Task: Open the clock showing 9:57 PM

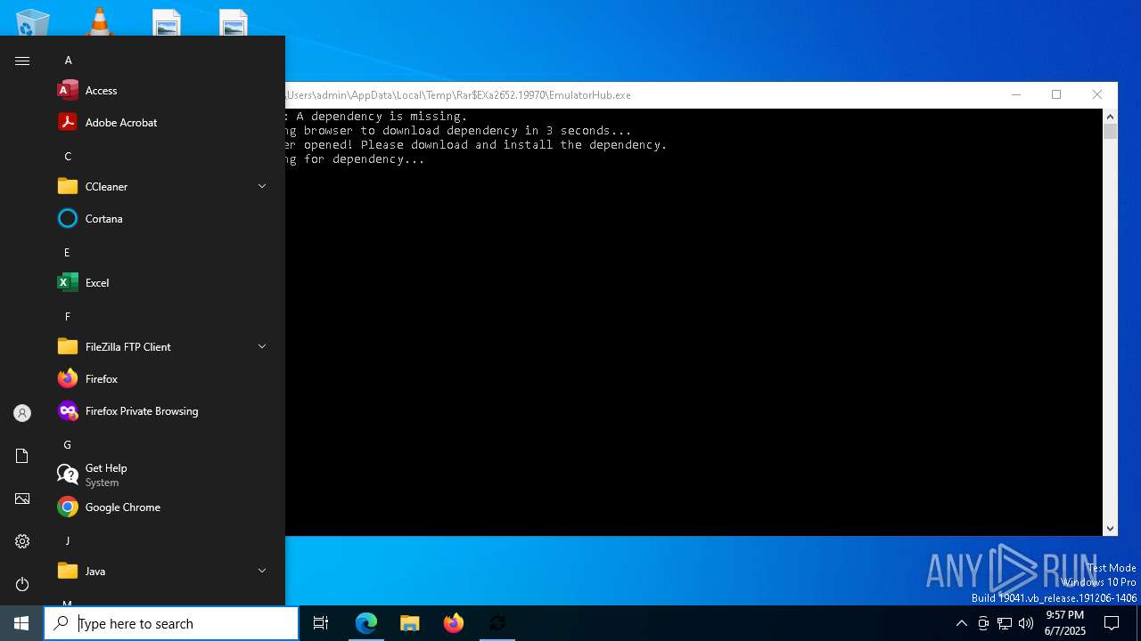Action: tap(1065, 623)
